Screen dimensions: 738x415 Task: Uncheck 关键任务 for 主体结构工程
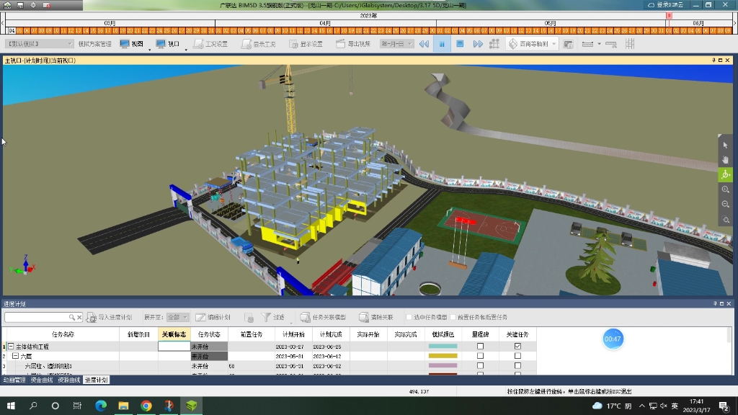click(517, 347)
